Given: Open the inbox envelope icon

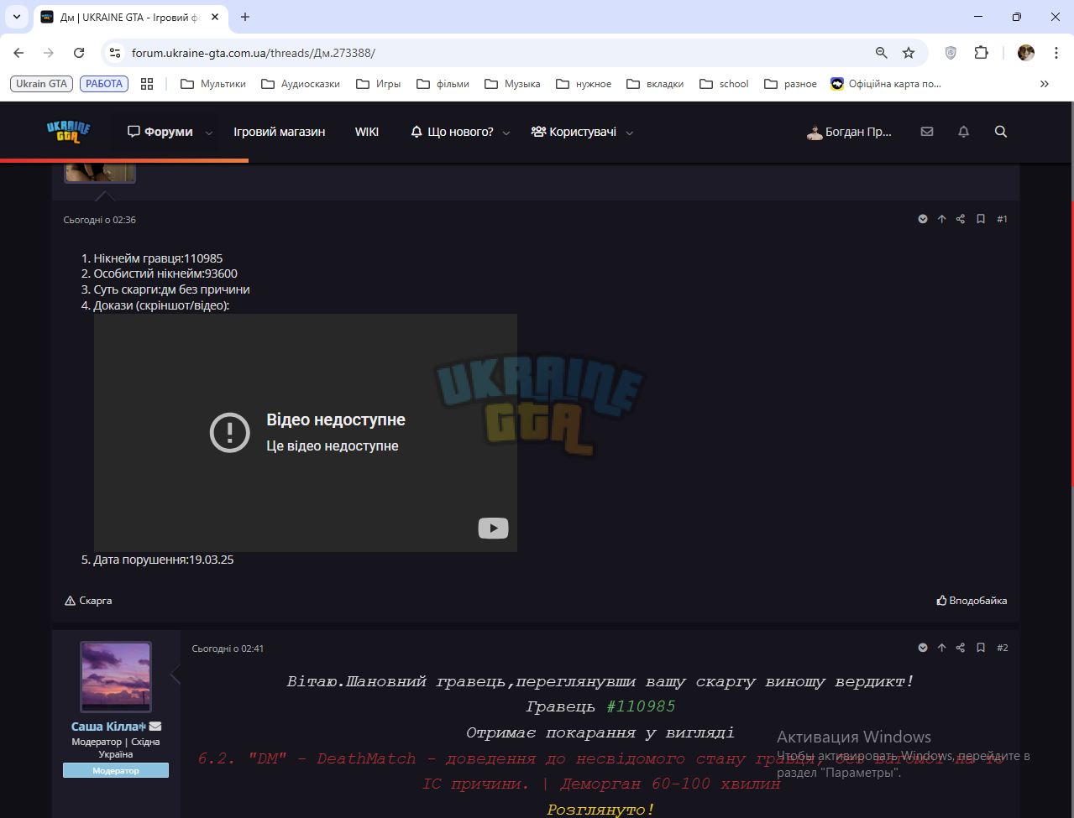Looking at the screenshot, I should [927, 132].
